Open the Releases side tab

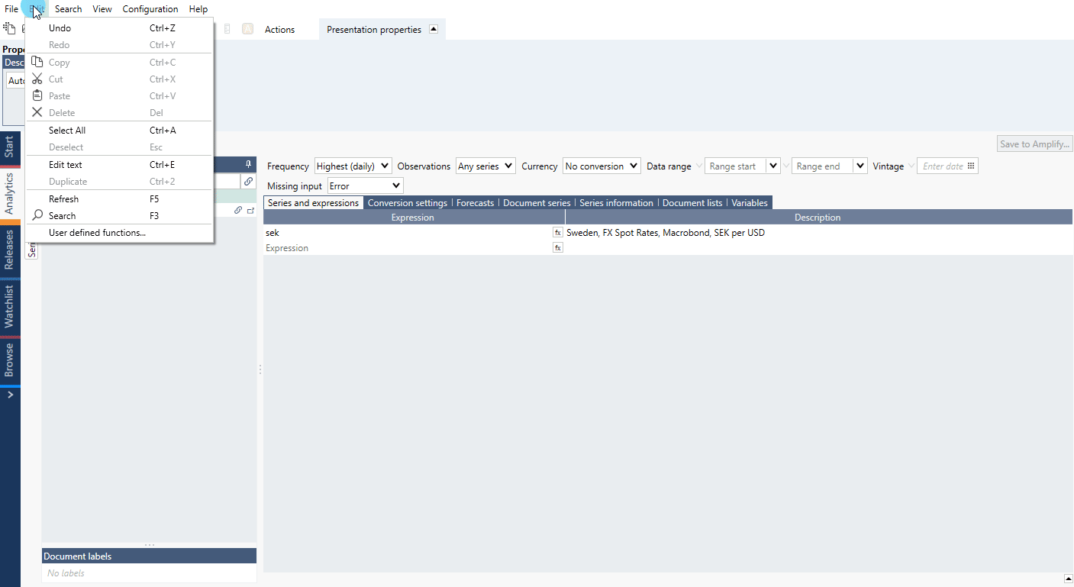coord(10,250)
